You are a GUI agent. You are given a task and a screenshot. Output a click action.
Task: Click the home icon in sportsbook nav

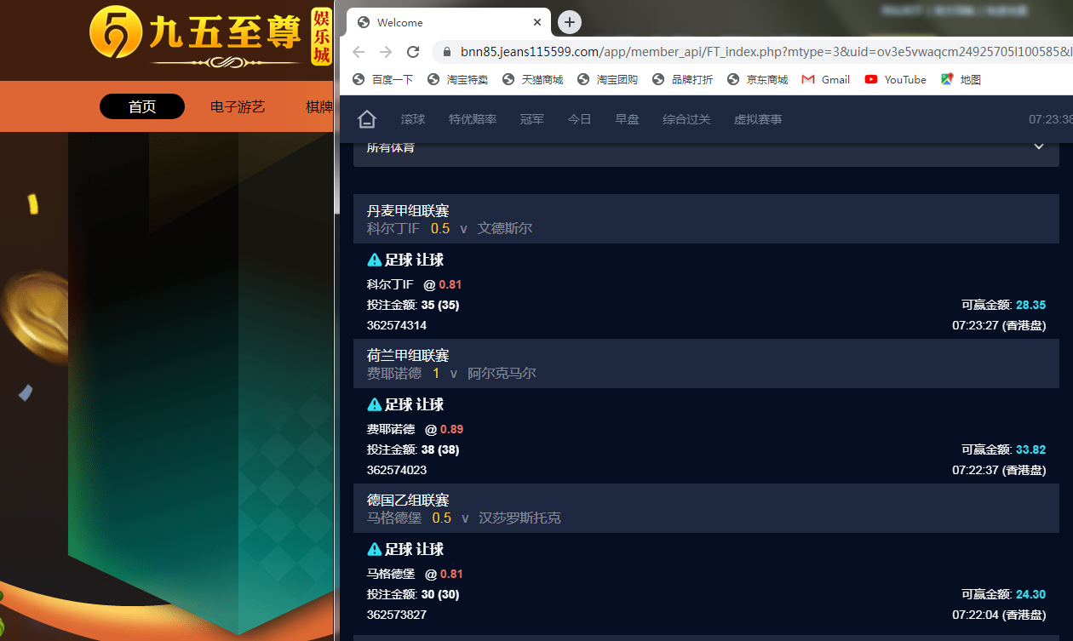[x=367, y=119]
